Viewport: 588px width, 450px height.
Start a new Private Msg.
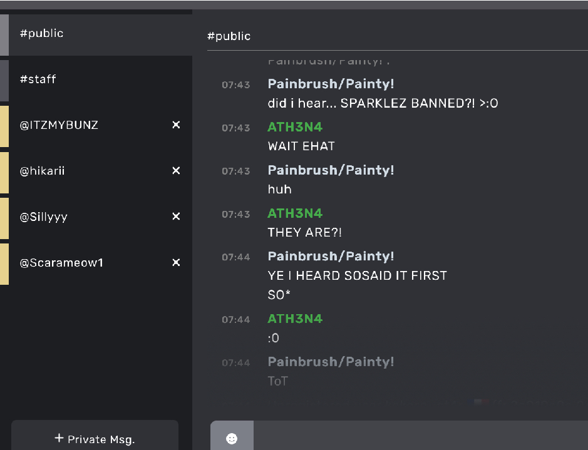point(95,436)
